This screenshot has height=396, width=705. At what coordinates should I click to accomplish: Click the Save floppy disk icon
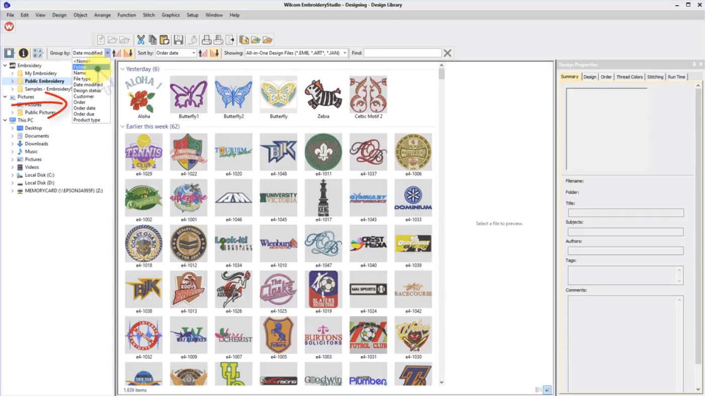[x=178, y=40]
